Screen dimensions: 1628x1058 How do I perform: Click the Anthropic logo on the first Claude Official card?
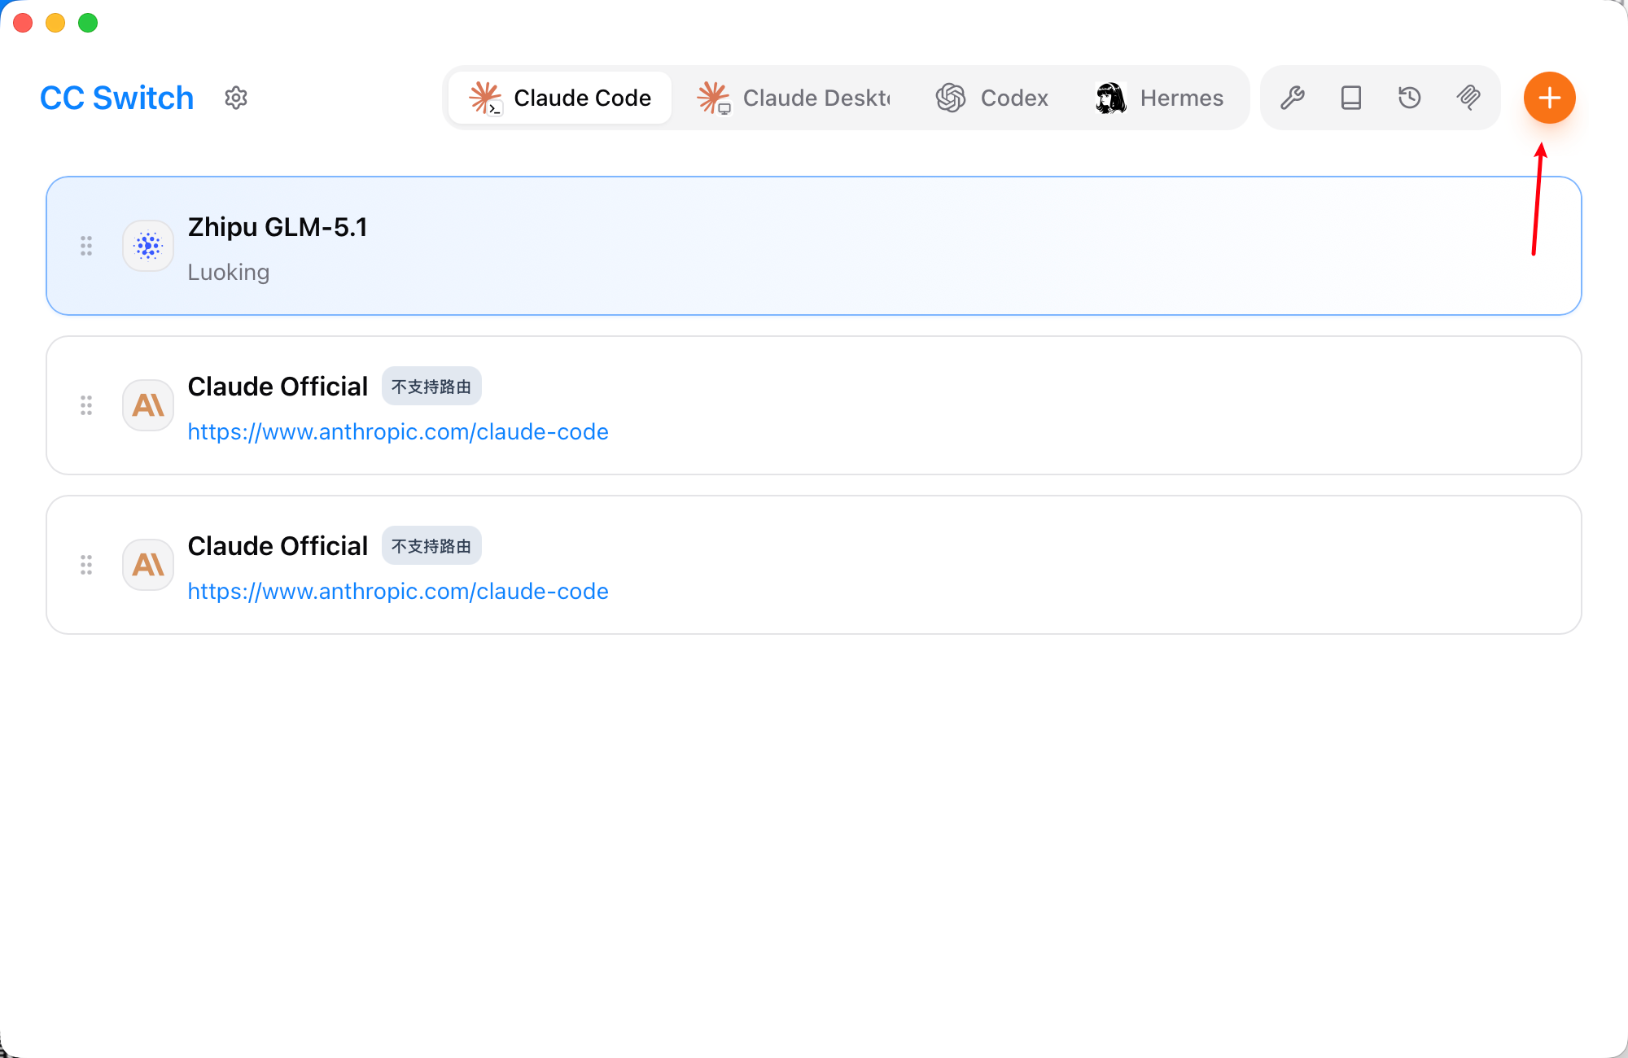148,405
